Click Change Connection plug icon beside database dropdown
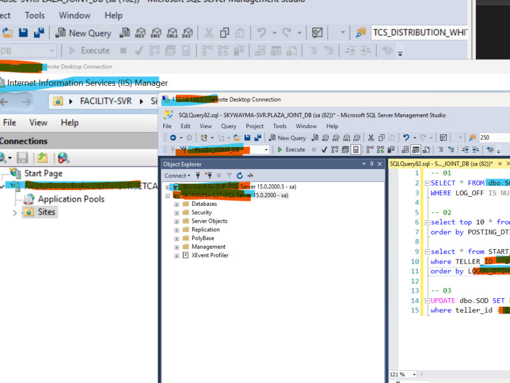The width and height of the screenshot is (510, 383). [x=184, y=150]
